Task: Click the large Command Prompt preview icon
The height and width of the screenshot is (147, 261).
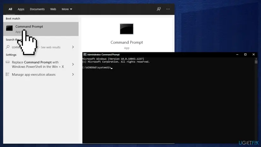Action: (x=126, y=29)
